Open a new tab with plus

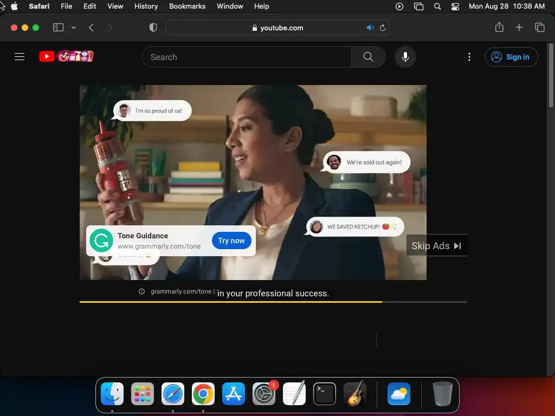click(519, 27)
